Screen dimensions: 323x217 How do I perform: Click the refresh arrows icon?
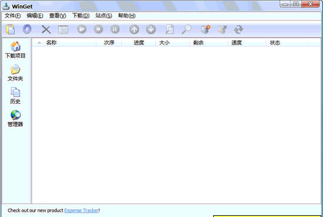click(238, 29)
